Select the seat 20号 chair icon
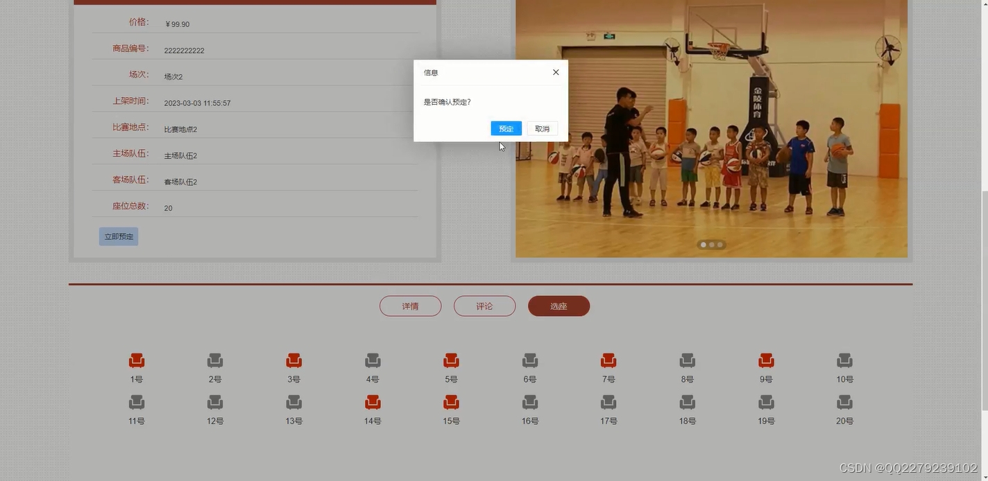988x481 pixels. 844,401
